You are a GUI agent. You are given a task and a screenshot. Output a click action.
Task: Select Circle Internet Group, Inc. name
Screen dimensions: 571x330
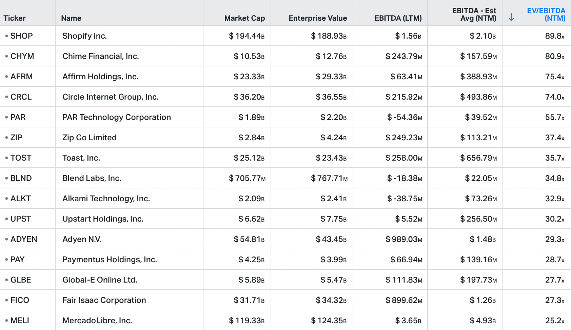111,97
